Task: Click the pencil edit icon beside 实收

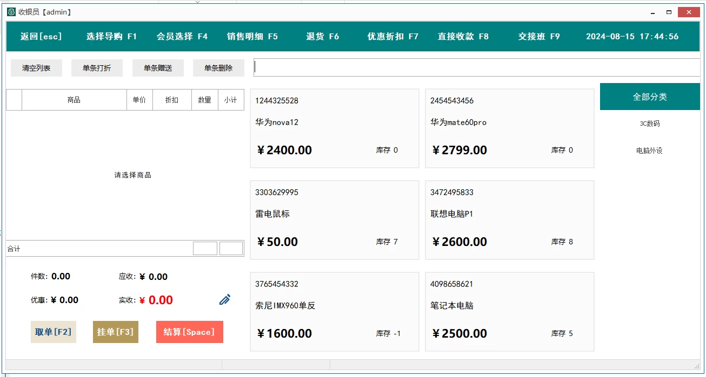Action: pyautogui.click(x=225, y=300)
